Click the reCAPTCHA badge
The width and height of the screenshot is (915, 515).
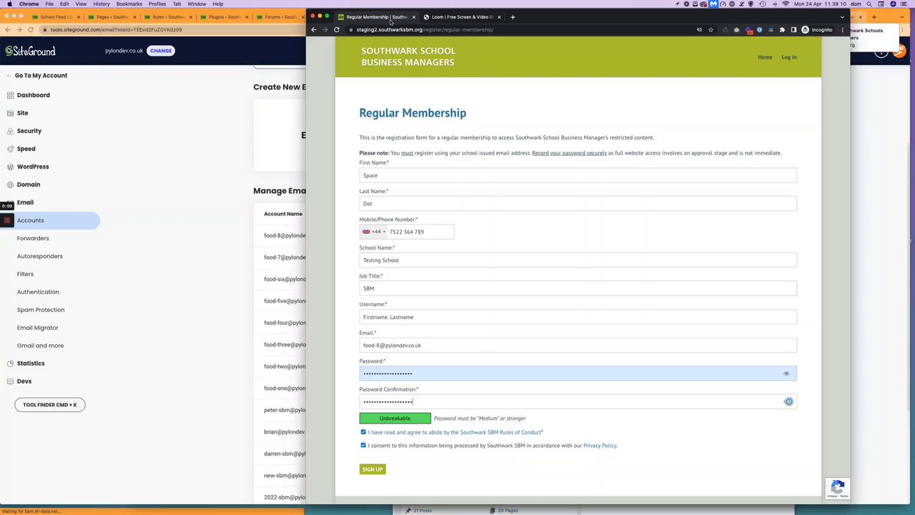point(837,488)
